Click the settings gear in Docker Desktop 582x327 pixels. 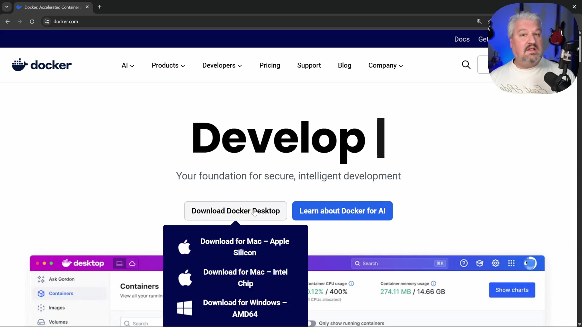(x=495, y=263)
